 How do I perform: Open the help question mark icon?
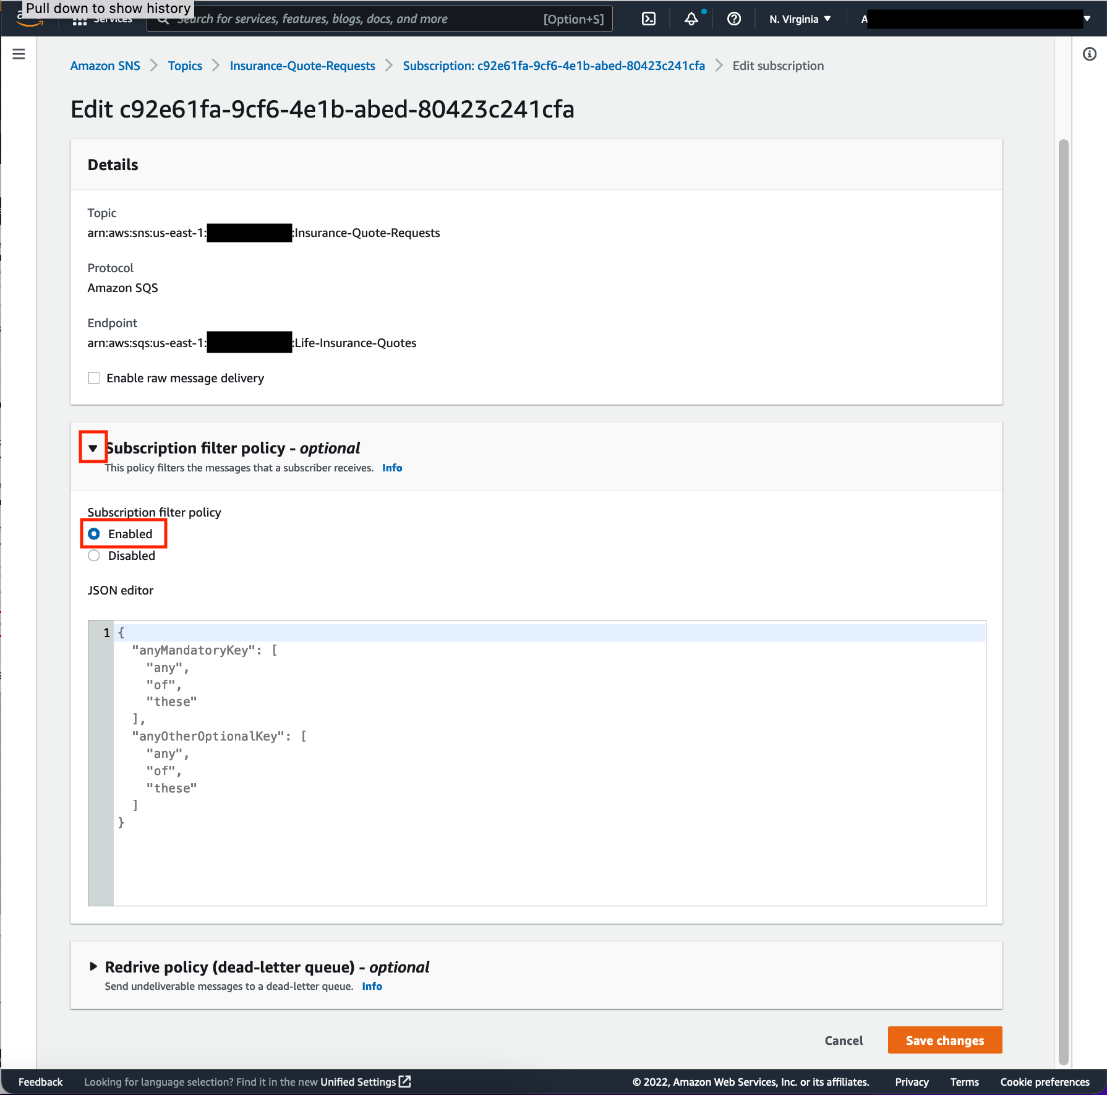click(x=733, y=19)
